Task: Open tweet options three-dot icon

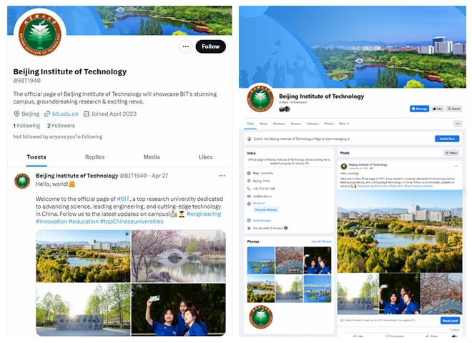Action: coord(222,176)
